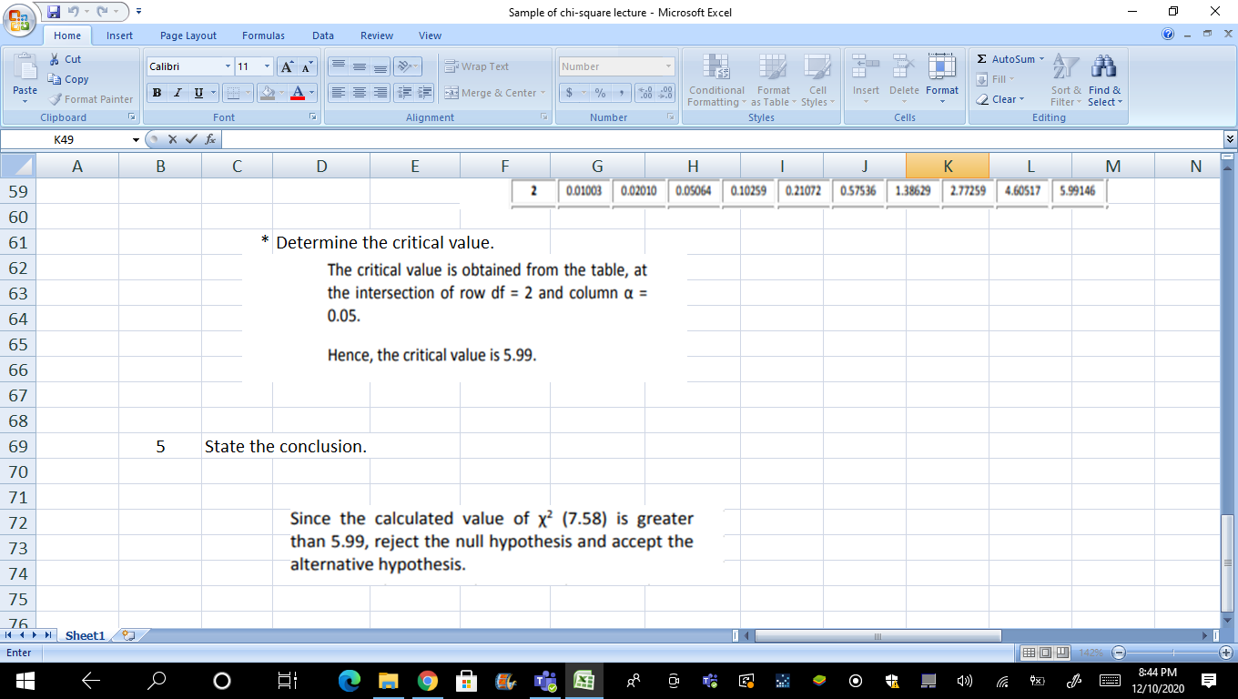Switch to Page Layout view
This screenshot has width=1238, height=699.
pos(1046,653)
